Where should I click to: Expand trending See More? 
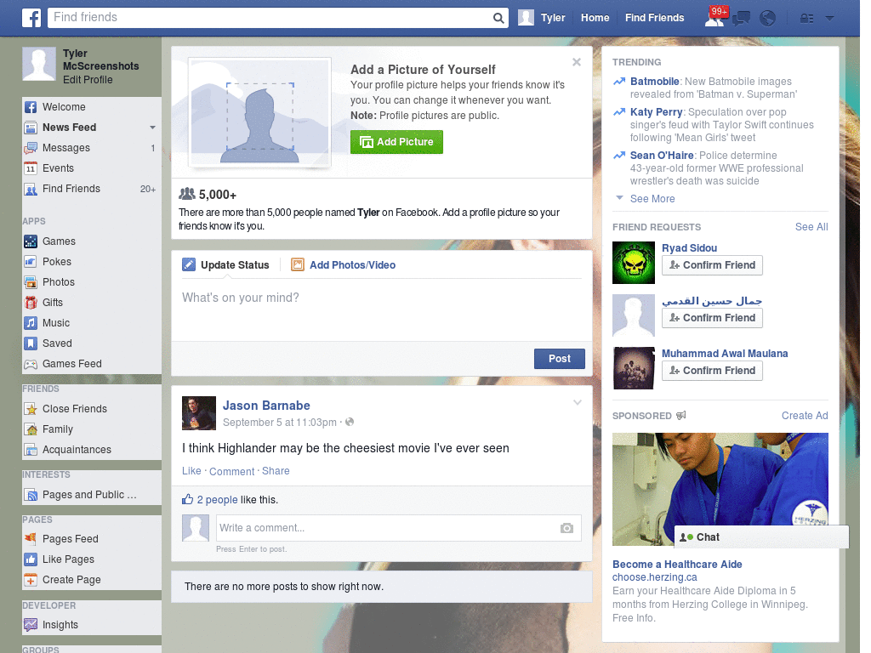click(652, 199)
